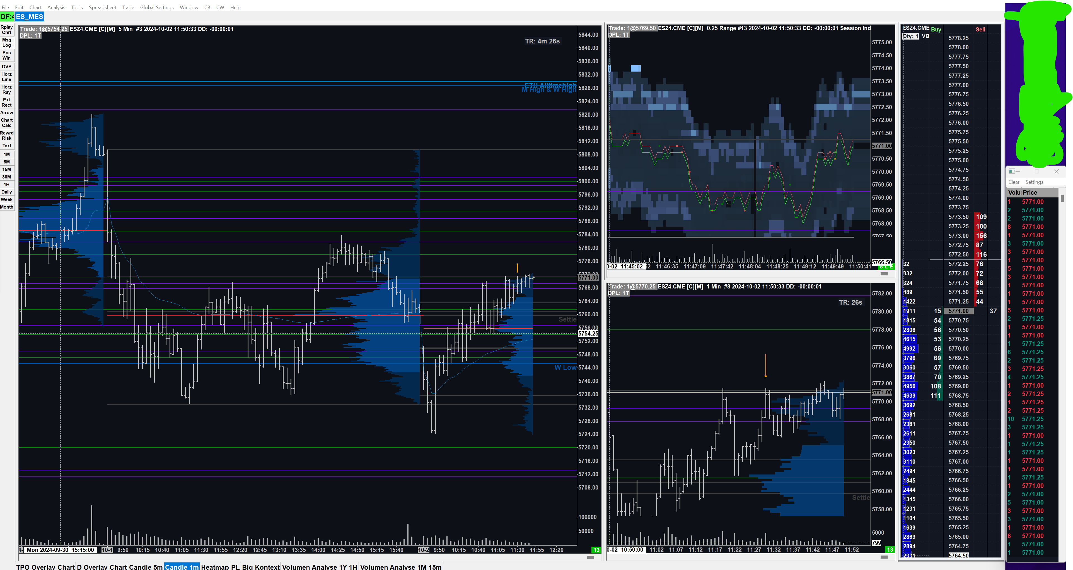Open the Pos Win position window
This screenshot has width=1073, height=570.
(x=7, y=55)
